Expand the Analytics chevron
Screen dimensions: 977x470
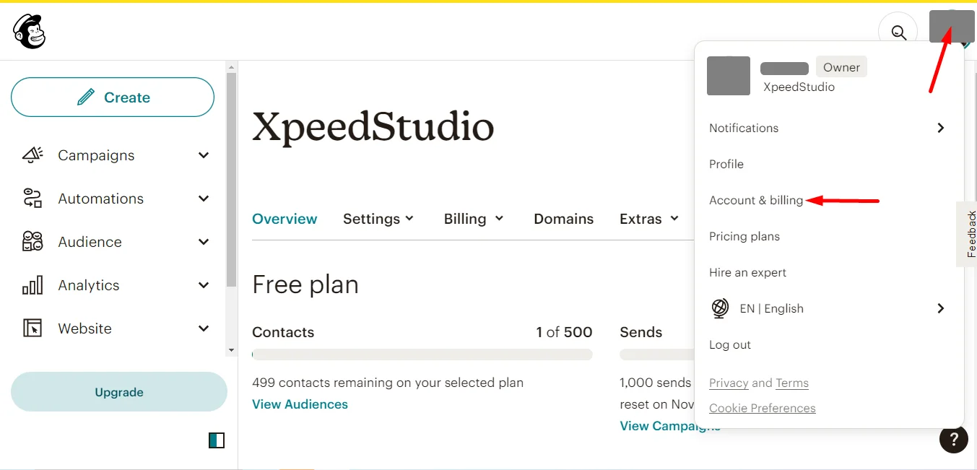point(204,285)
